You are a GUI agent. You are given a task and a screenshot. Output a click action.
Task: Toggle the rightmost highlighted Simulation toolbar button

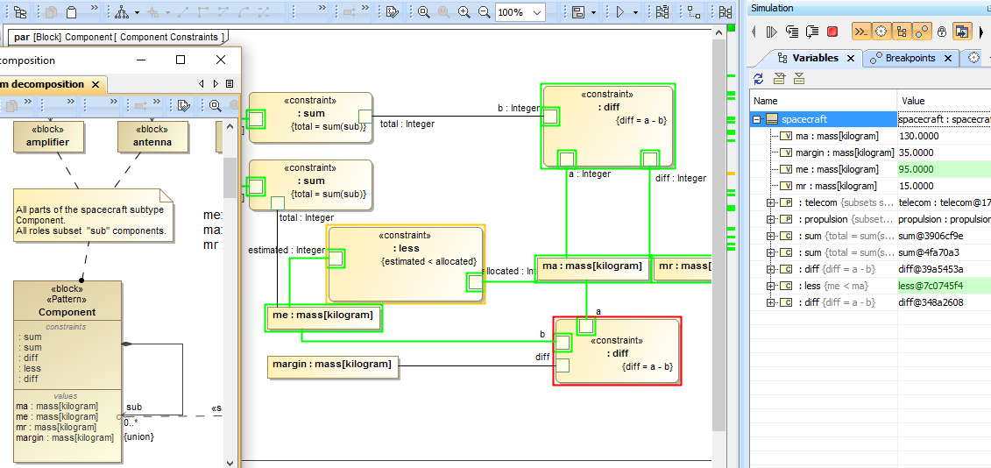point(962,32)
